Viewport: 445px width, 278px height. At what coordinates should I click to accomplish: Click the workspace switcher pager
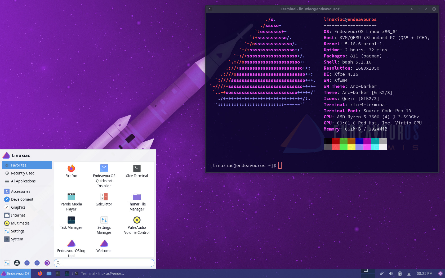tap(368, 273)
